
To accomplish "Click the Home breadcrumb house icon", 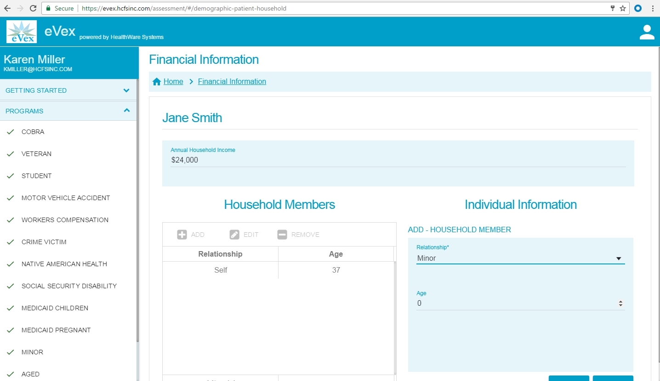I will tap(157, 82).
